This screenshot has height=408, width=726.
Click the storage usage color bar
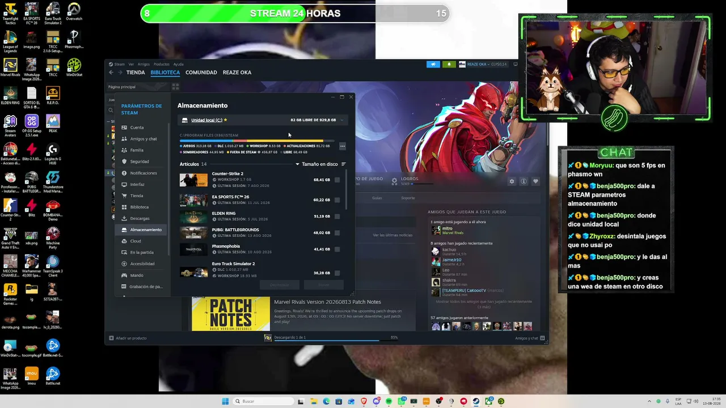click(258, 141)
